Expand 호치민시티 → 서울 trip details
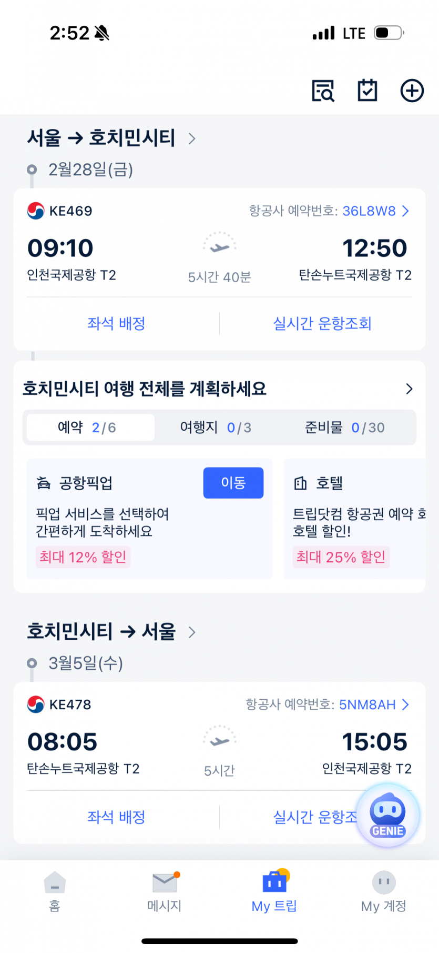The width and height of the screenshot is (439, 953). coord(192,632)
